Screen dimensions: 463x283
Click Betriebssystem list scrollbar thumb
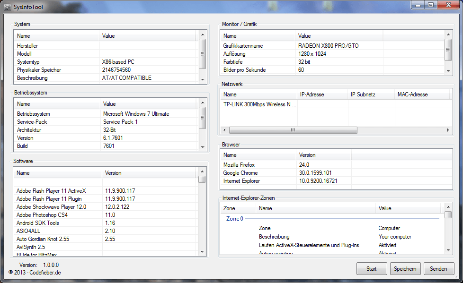(202, 118)
